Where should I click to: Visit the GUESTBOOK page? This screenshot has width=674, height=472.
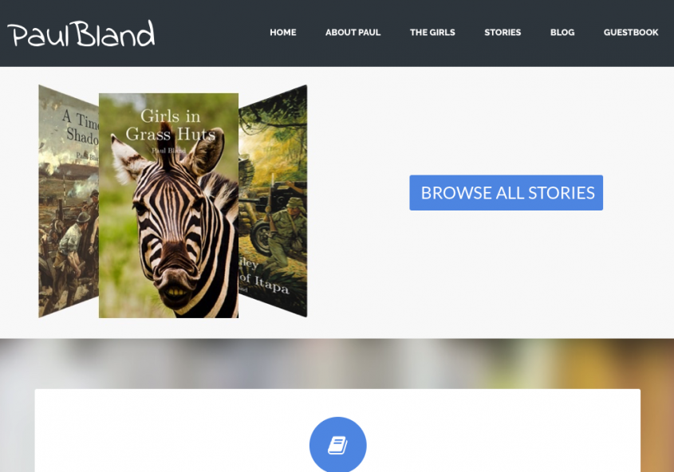[x=631, y=32]
